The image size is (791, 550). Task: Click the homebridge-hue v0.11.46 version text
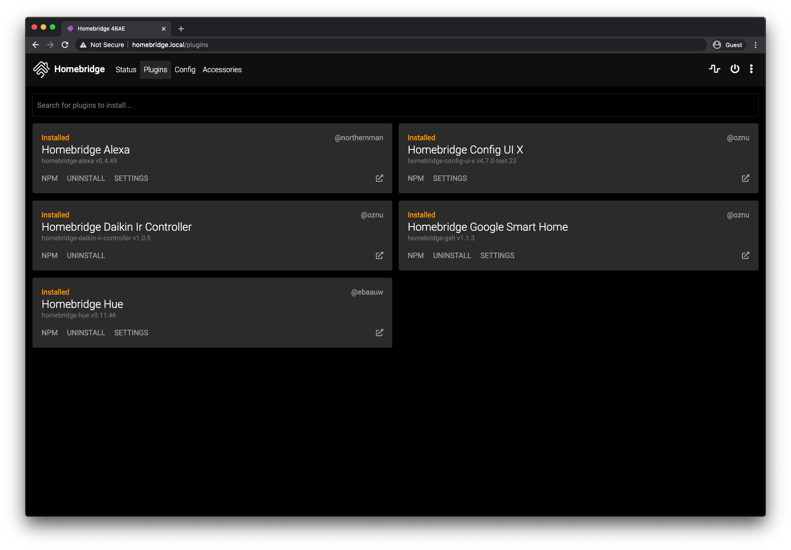[x=79, y=315]
